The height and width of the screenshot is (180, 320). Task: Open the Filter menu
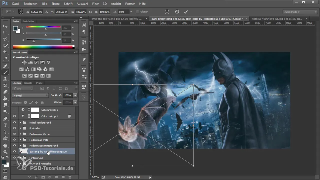95,4
